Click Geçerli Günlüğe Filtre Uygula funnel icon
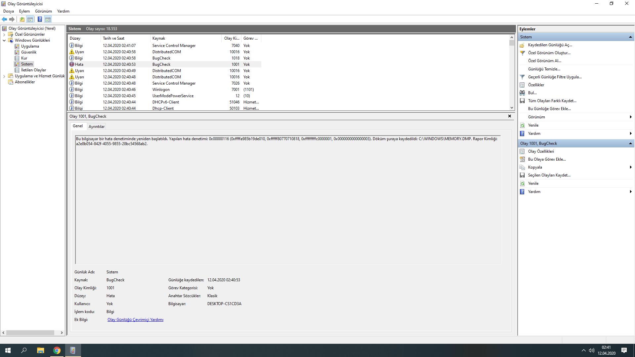Viewport: 635px width, 357px height. [522, 77]
